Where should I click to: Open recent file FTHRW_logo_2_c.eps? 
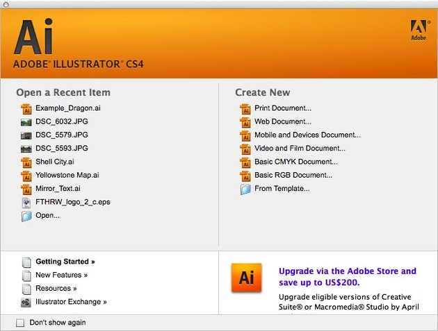tap(73, 202)
